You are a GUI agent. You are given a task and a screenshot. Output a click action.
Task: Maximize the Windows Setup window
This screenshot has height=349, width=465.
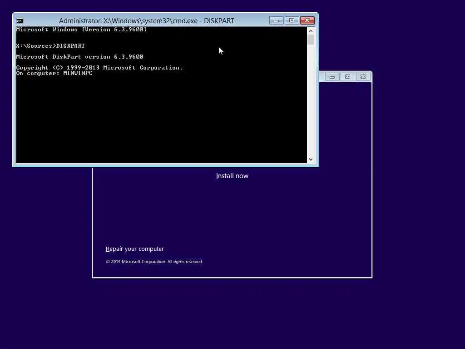(x=347, y=77)
